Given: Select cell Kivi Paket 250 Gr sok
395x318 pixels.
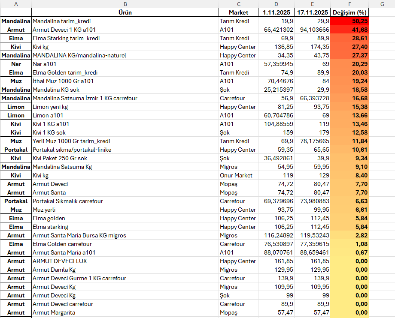Looking at the screenshot, I should click(125, 158).
